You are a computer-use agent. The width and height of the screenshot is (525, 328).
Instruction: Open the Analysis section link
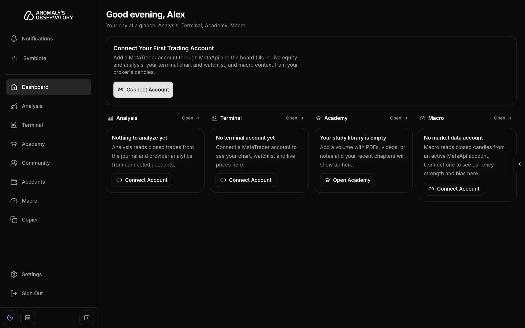191,118
